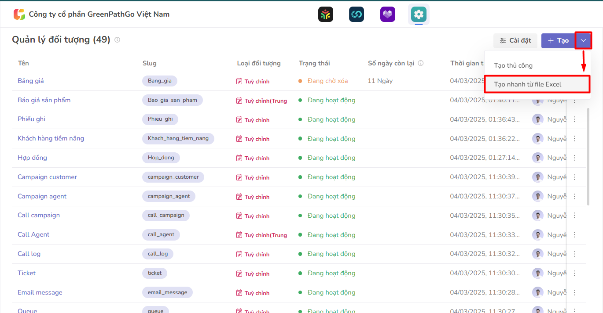The image size is (603, 313).
Task: Click user avatar in Email message row
Action: [x=537, y=293]
